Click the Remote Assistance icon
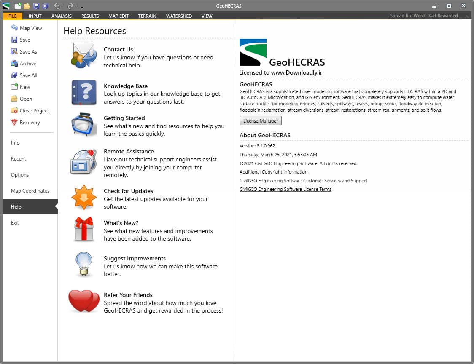 [84, 161]
